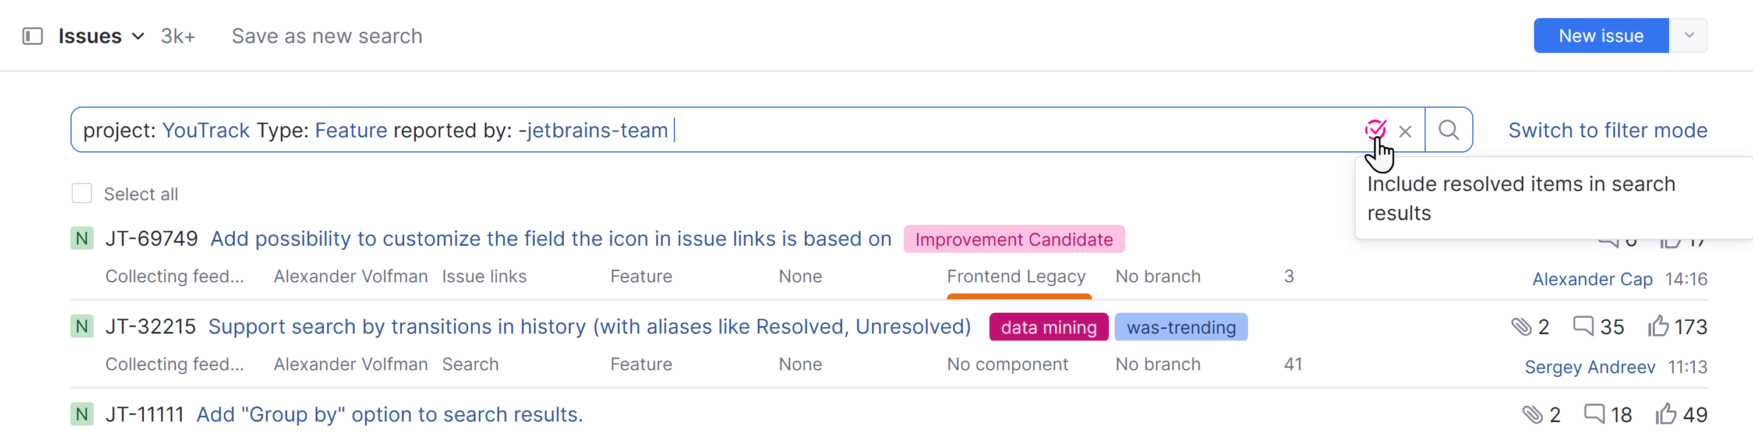Click inside the search query field
The width and height of the screenshot is (1753, 439).
(715, 130)
